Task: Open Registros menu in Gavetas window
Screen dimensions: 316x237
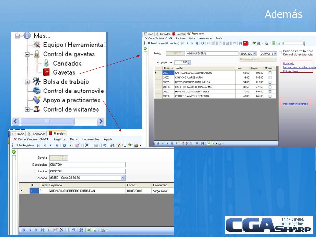Action: tap(59, 139)
